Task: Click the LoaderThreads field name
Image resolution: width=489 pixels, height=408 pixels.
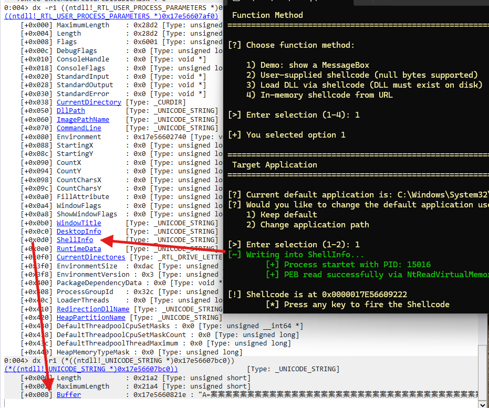Action: click(83, 300)
